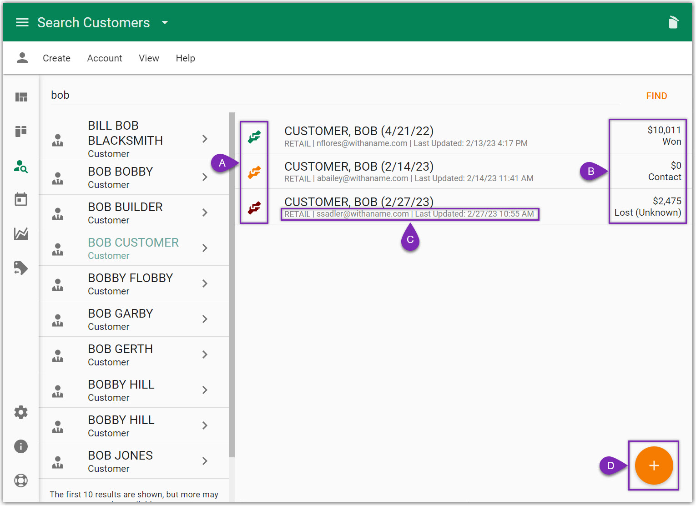Image resolution: width=696 pixels, height=506 pixels.
Task: Expand the BOBBY FLOBBY customer chevron
Action: (205, 283)
